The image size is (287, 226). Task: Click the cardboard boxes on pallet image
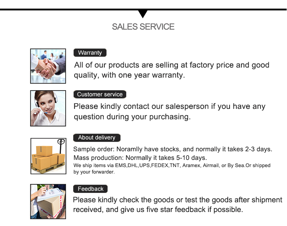pyautogui.click(x=48, y=156)
